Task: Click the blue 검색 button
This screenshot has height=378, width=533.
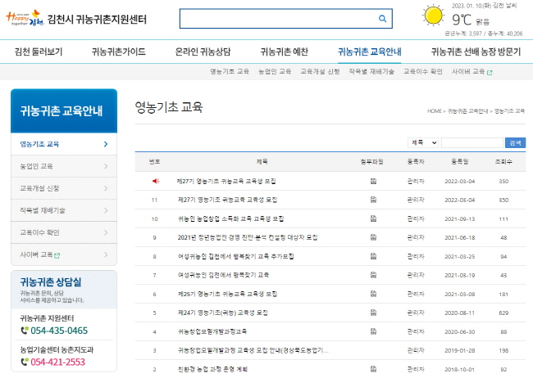Action: coord(515,143)
